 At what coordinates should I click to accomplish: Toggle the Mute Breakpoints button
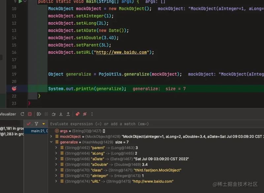click(x=85, y=114)
